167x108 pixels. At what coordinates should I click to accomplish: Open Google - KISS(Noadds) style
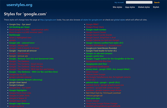(19, 53)
